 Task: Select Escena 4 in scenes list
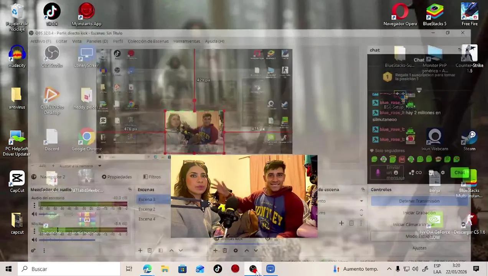click(x=153, y=219)
